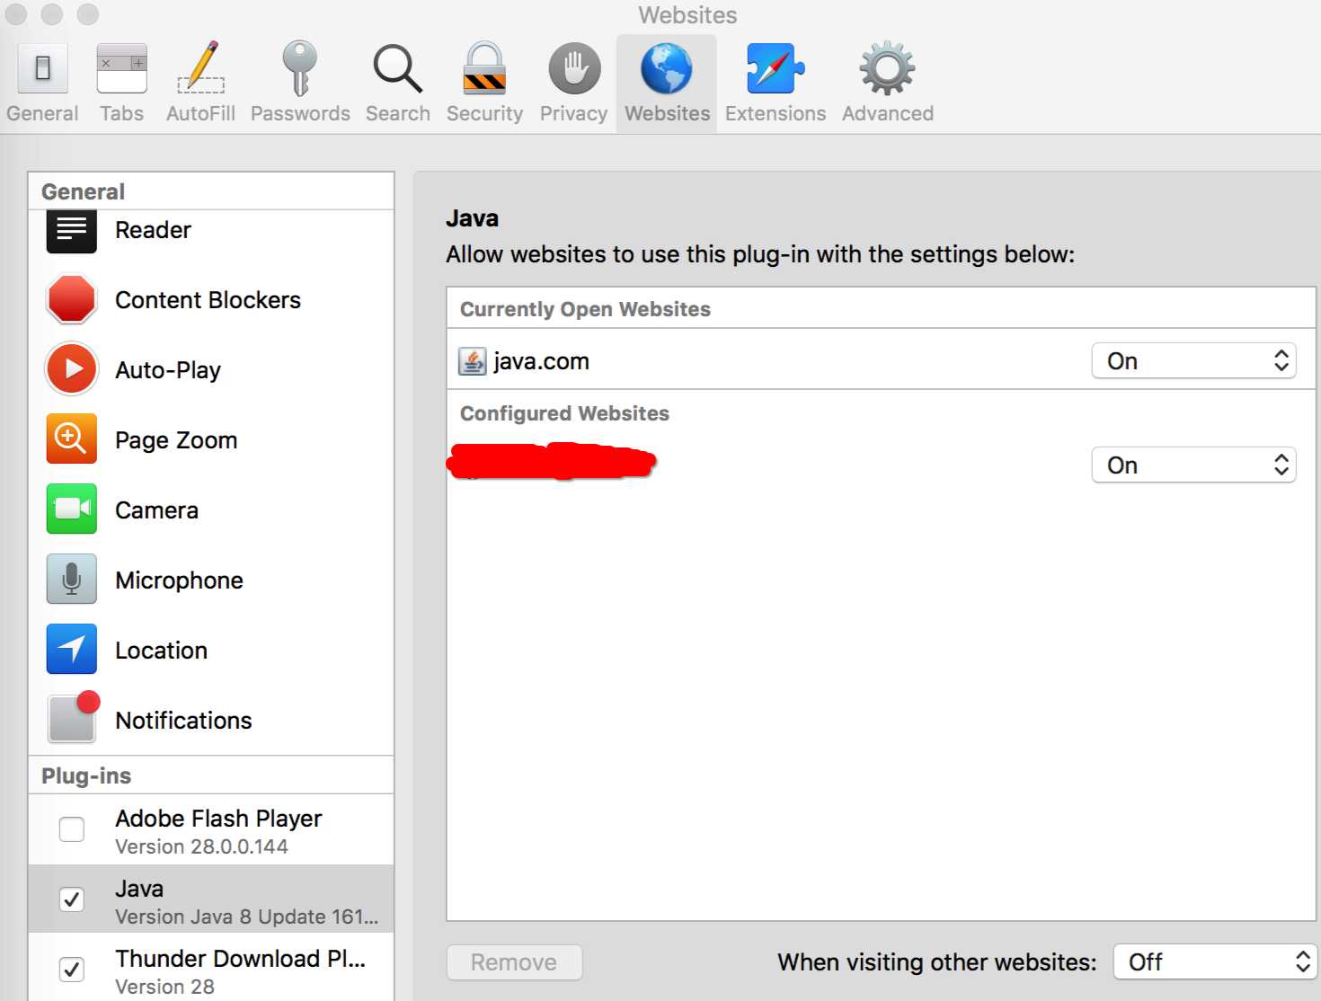This screenshot has width=1321, height=1001.
Task: Click the Remove button
Action: pos(514,962)
